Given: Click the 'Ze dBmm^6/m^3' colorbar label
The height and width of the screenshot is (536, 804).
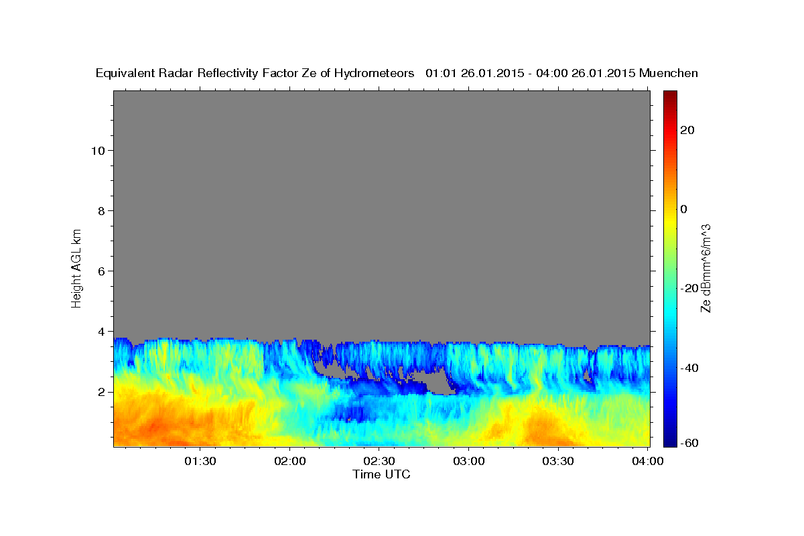Looking at the screenshot, I should pyautogui.click(x=705, y=268).
